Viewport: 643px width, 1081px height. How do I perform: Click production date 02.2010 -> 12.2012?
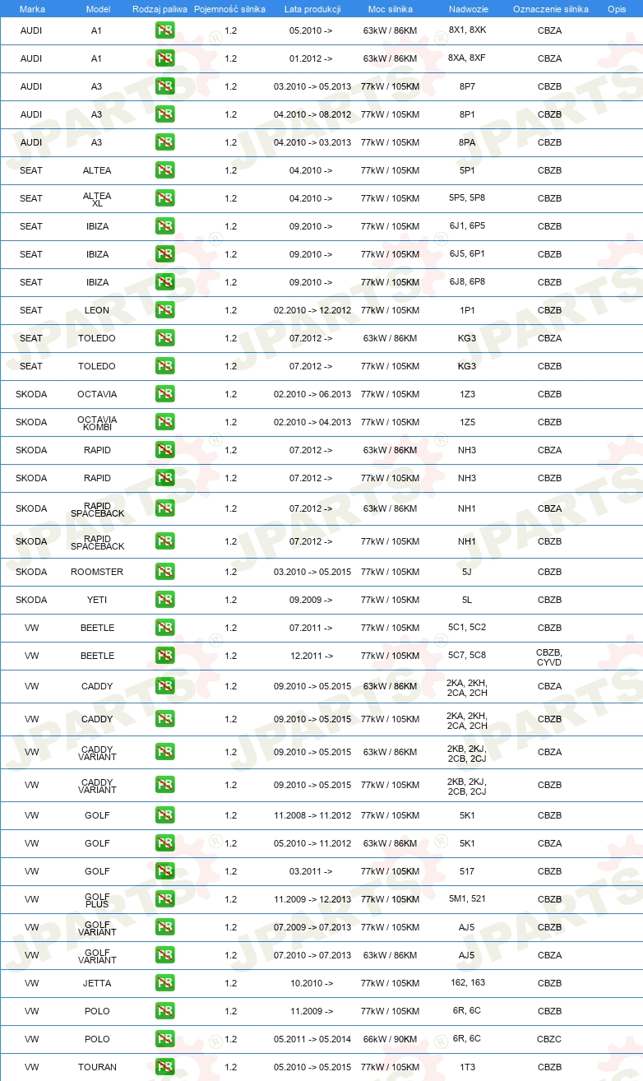pos(312,310)
